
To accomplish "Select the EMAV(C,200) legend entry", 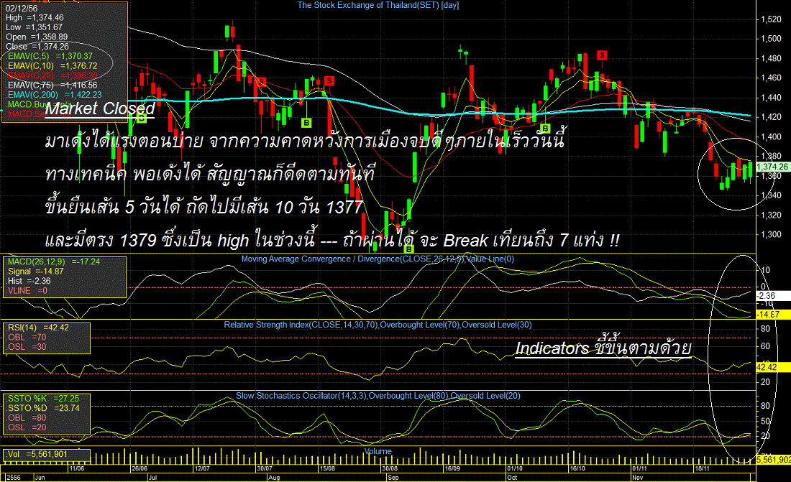I will coord(55,95).
